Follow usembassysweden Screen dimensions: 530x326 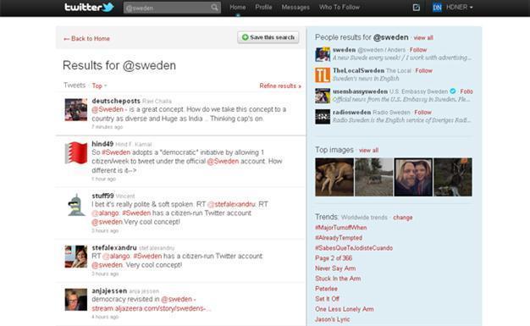467,91
